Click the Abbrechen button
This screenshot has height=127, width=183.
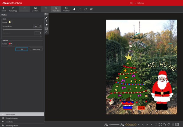click(x=36, y=49)
